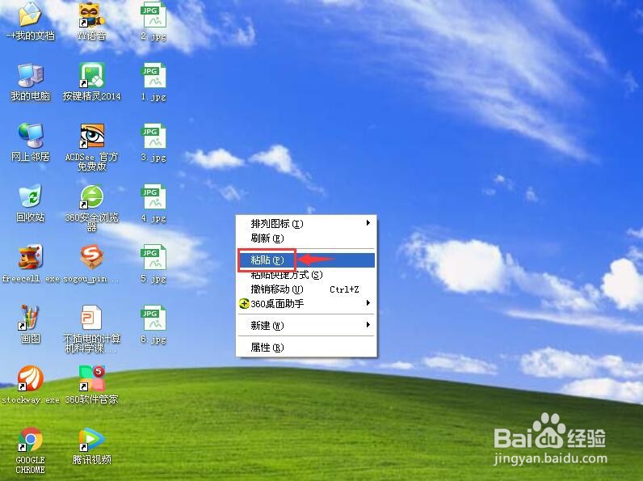The image size is (643, 481).
Task: Open the 排列图标 submenu
Action: pyautogui.click(x=306, y=224)
